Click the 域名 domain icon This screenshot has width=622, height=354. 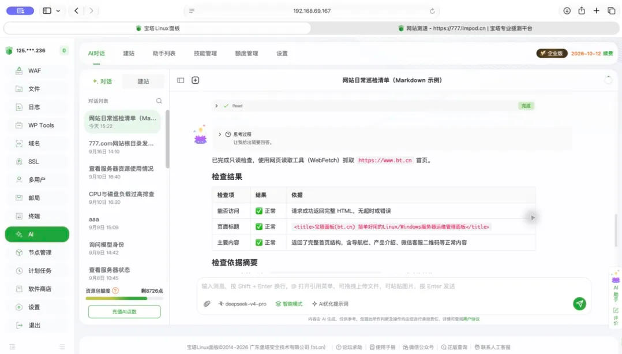(x=19, y=144)
